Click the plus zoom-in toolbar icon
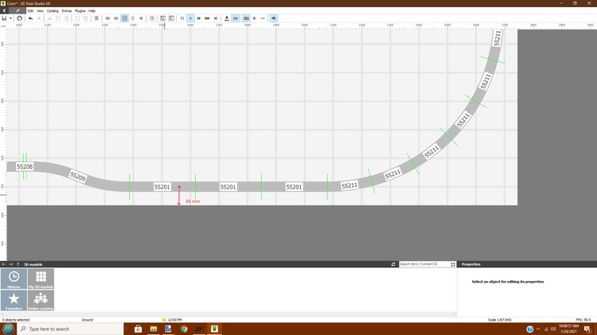The image size is (597, 335). pos(255,18)
